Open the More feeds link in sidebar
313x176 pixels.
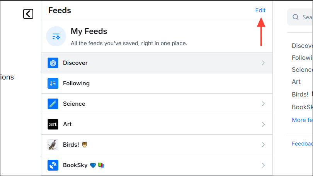(x=302, y=120)
